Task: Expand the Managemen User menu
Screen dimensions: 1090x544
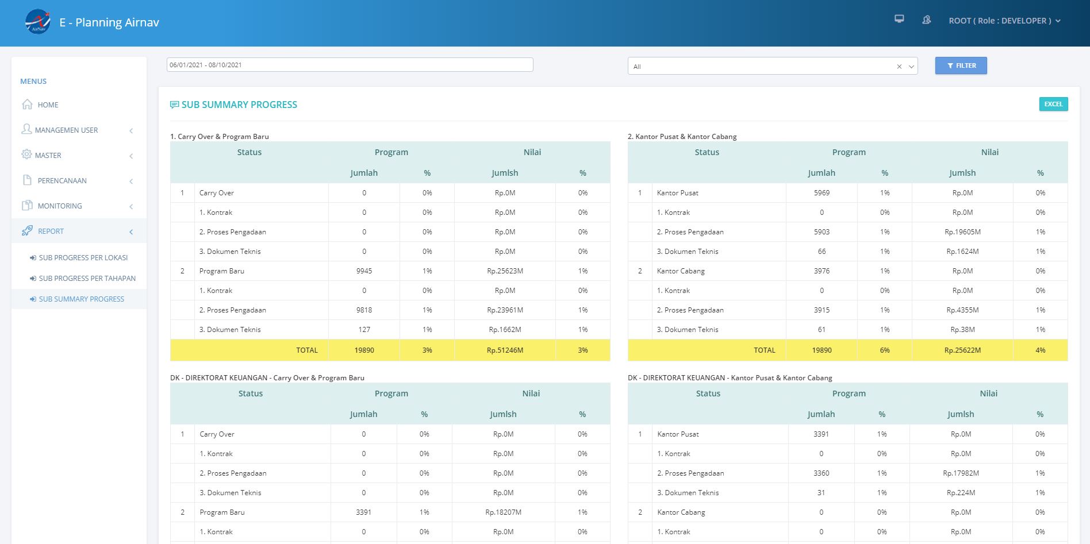Action: 131,130
